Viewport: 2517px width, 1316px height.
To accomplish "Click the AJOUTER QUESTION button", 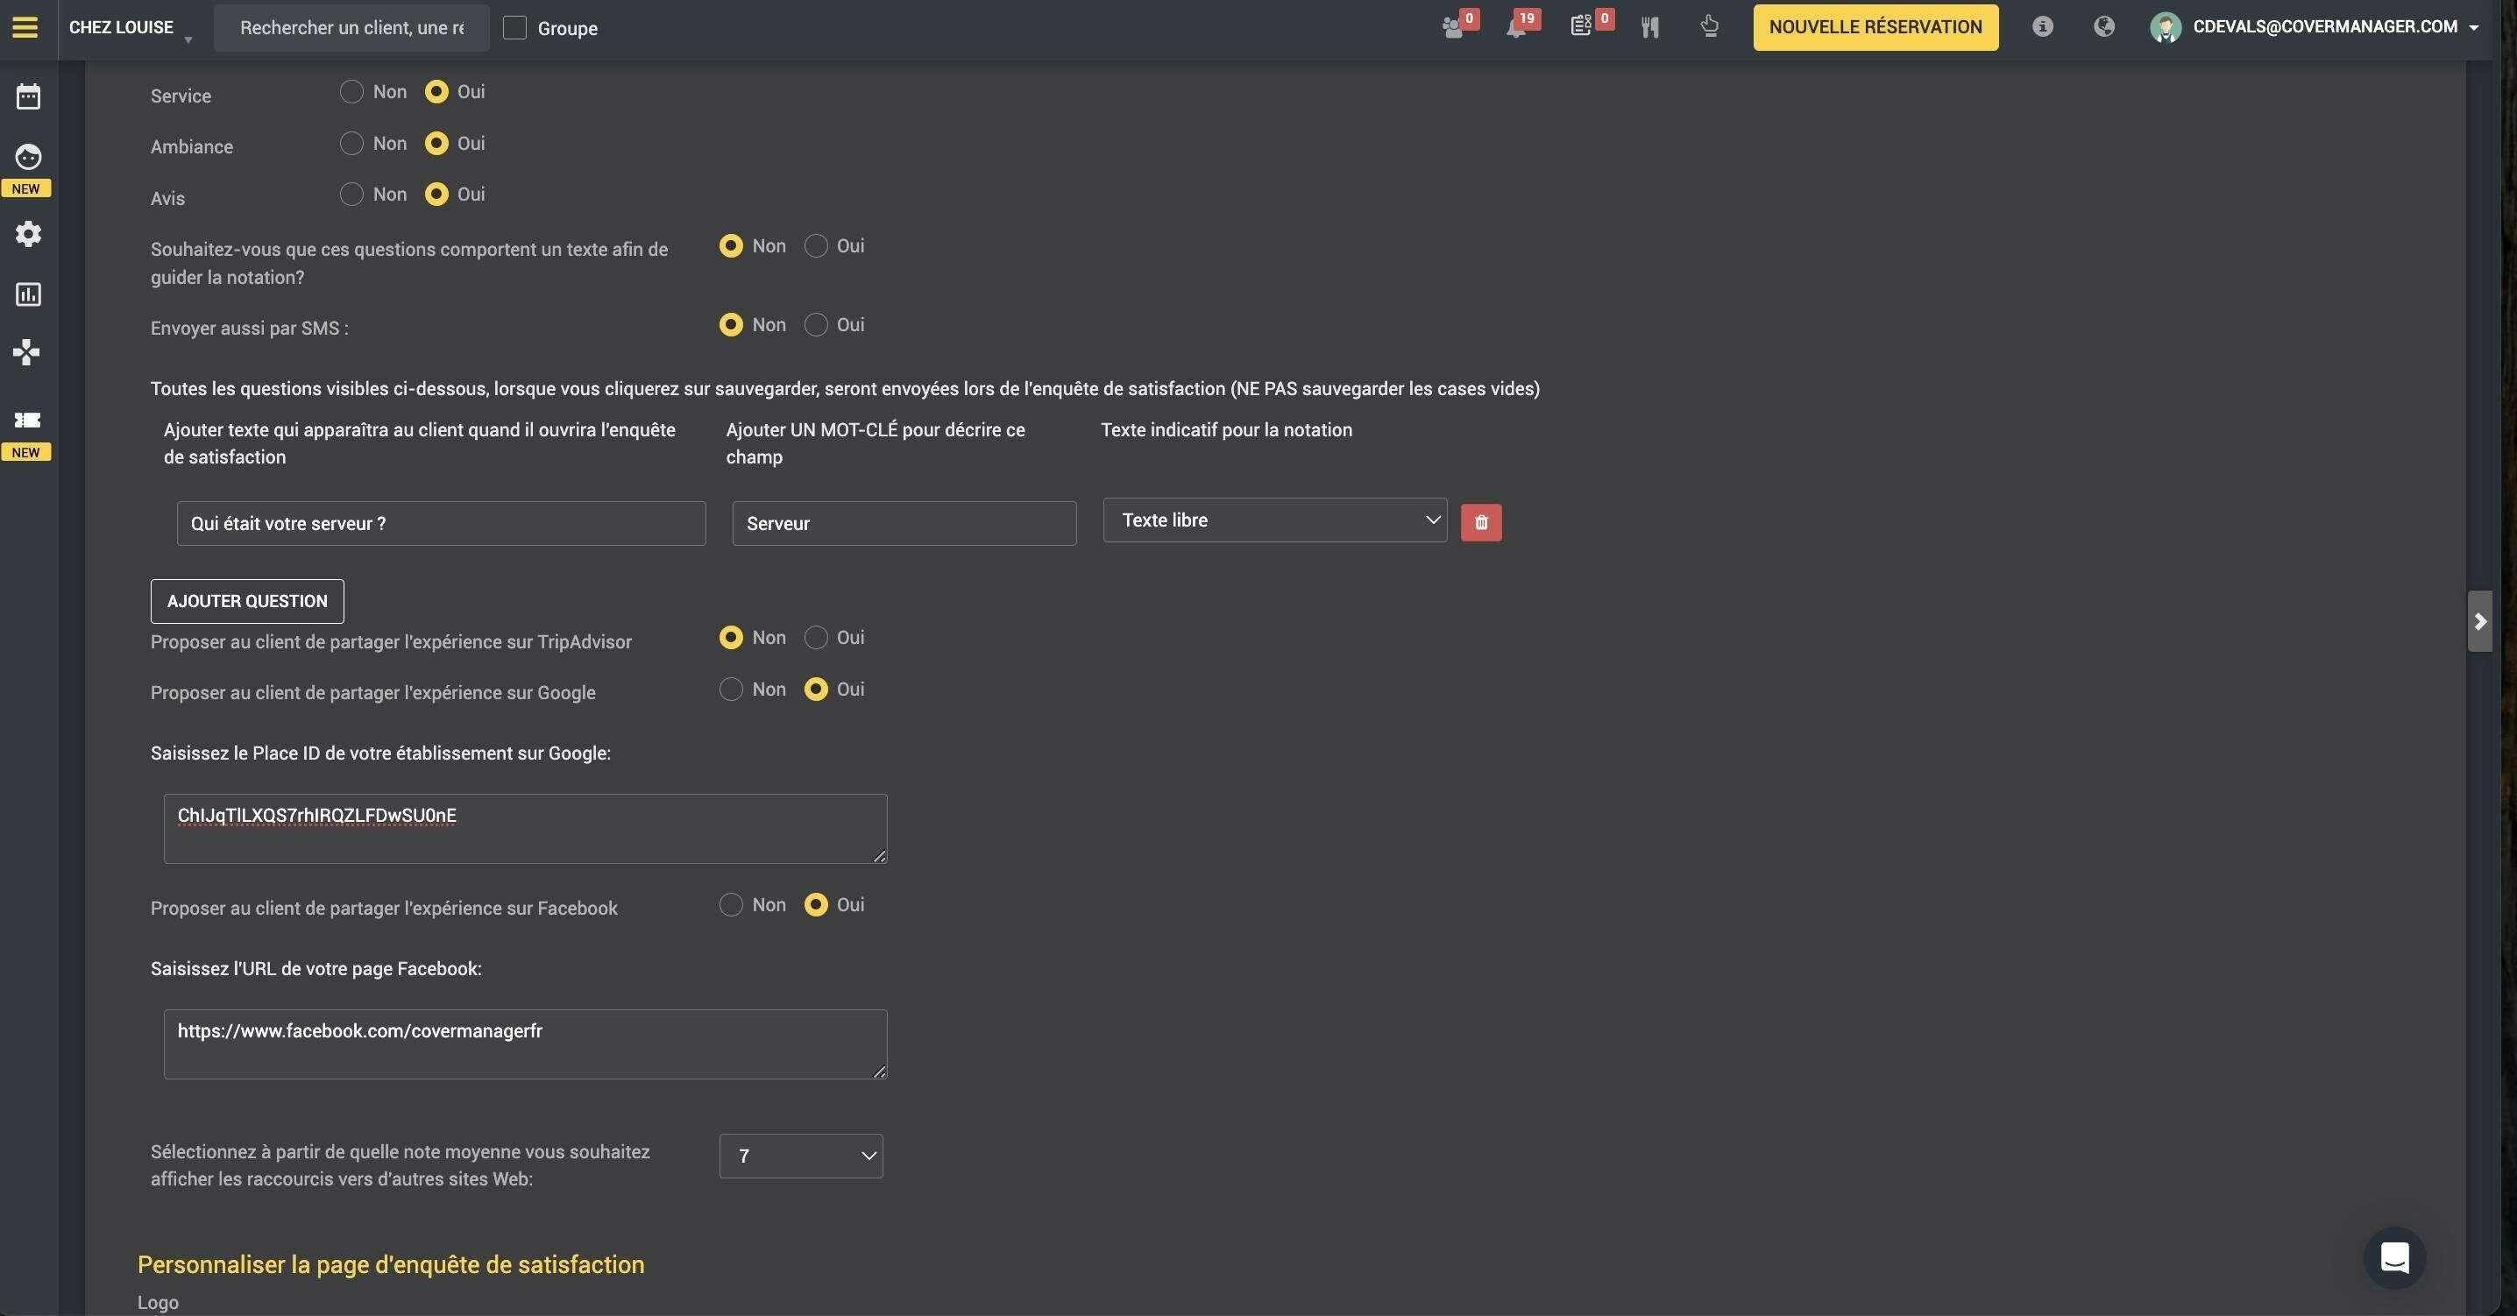I will (x=247, y=601).
